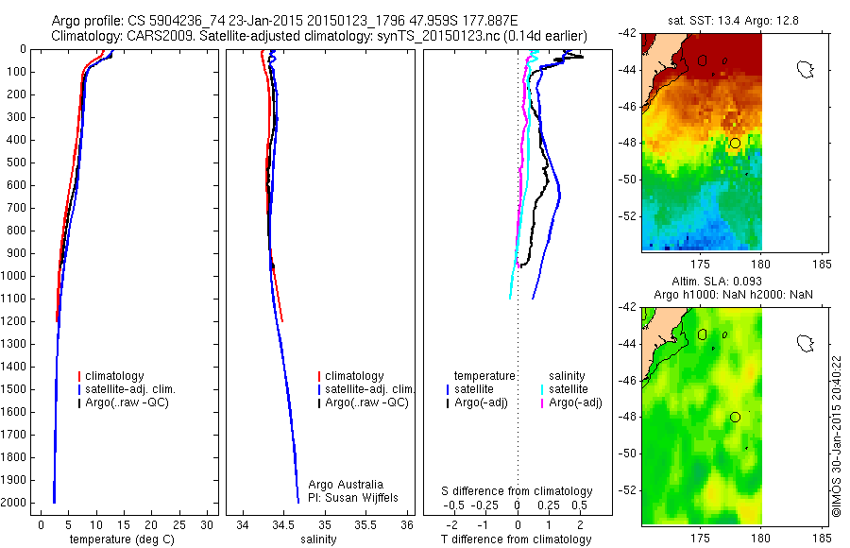The image size is (850, 548).
Task: Click the depth tick label '1000'
Action: pyautogui.click(x=14, y=276)
